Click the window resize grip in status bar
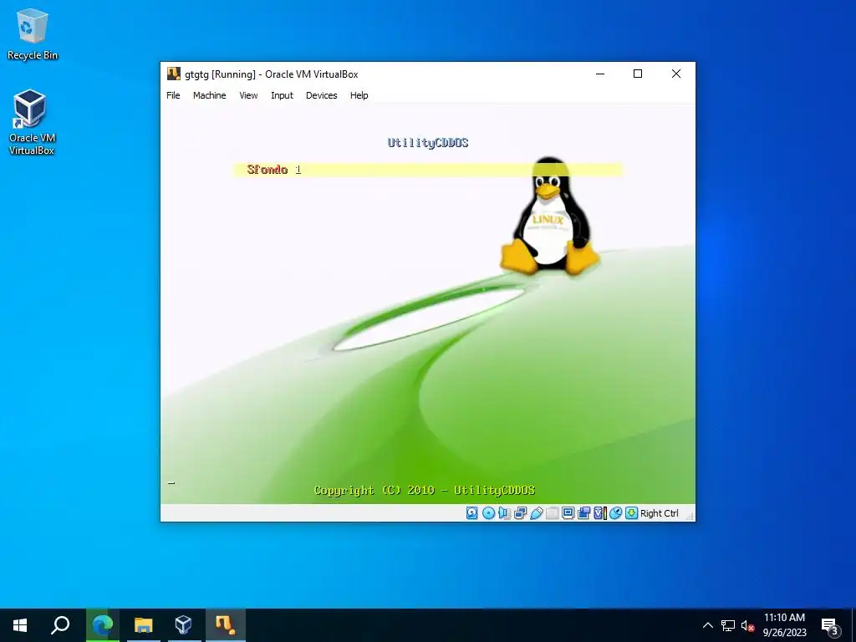856x642 pixels. [690, 516]
